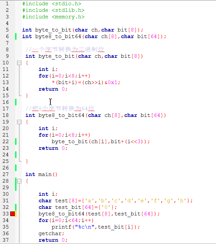
Task: Collapse the main function fold marker
Action: 19,181
